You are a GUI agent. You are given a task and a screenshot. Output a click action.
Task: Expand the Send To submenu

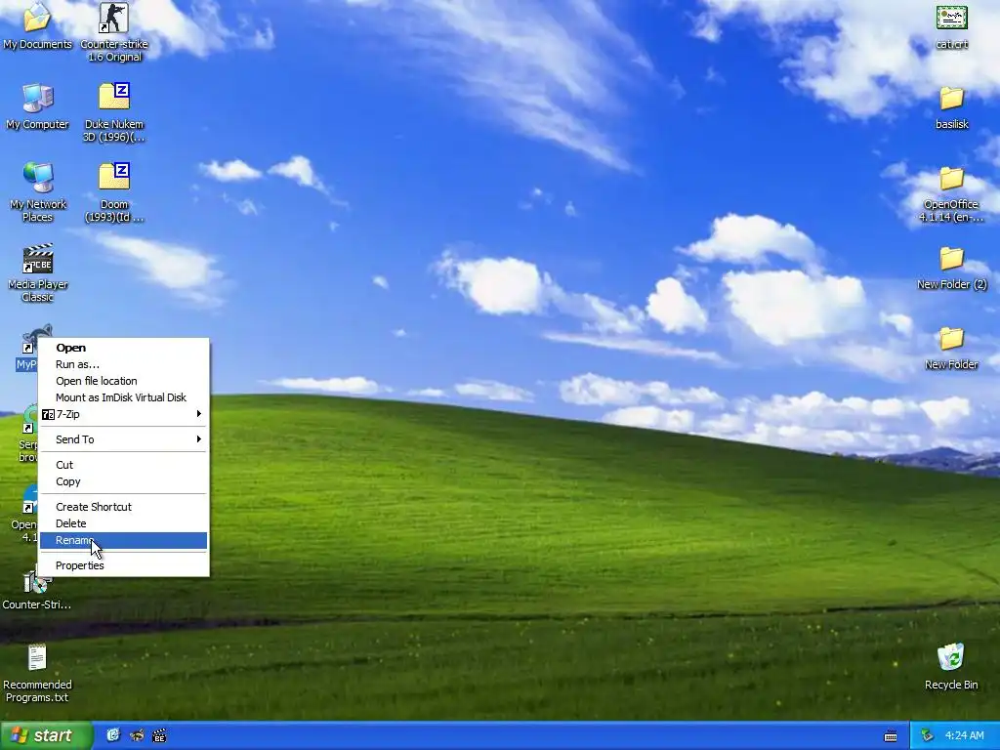(x=123, y=439)
